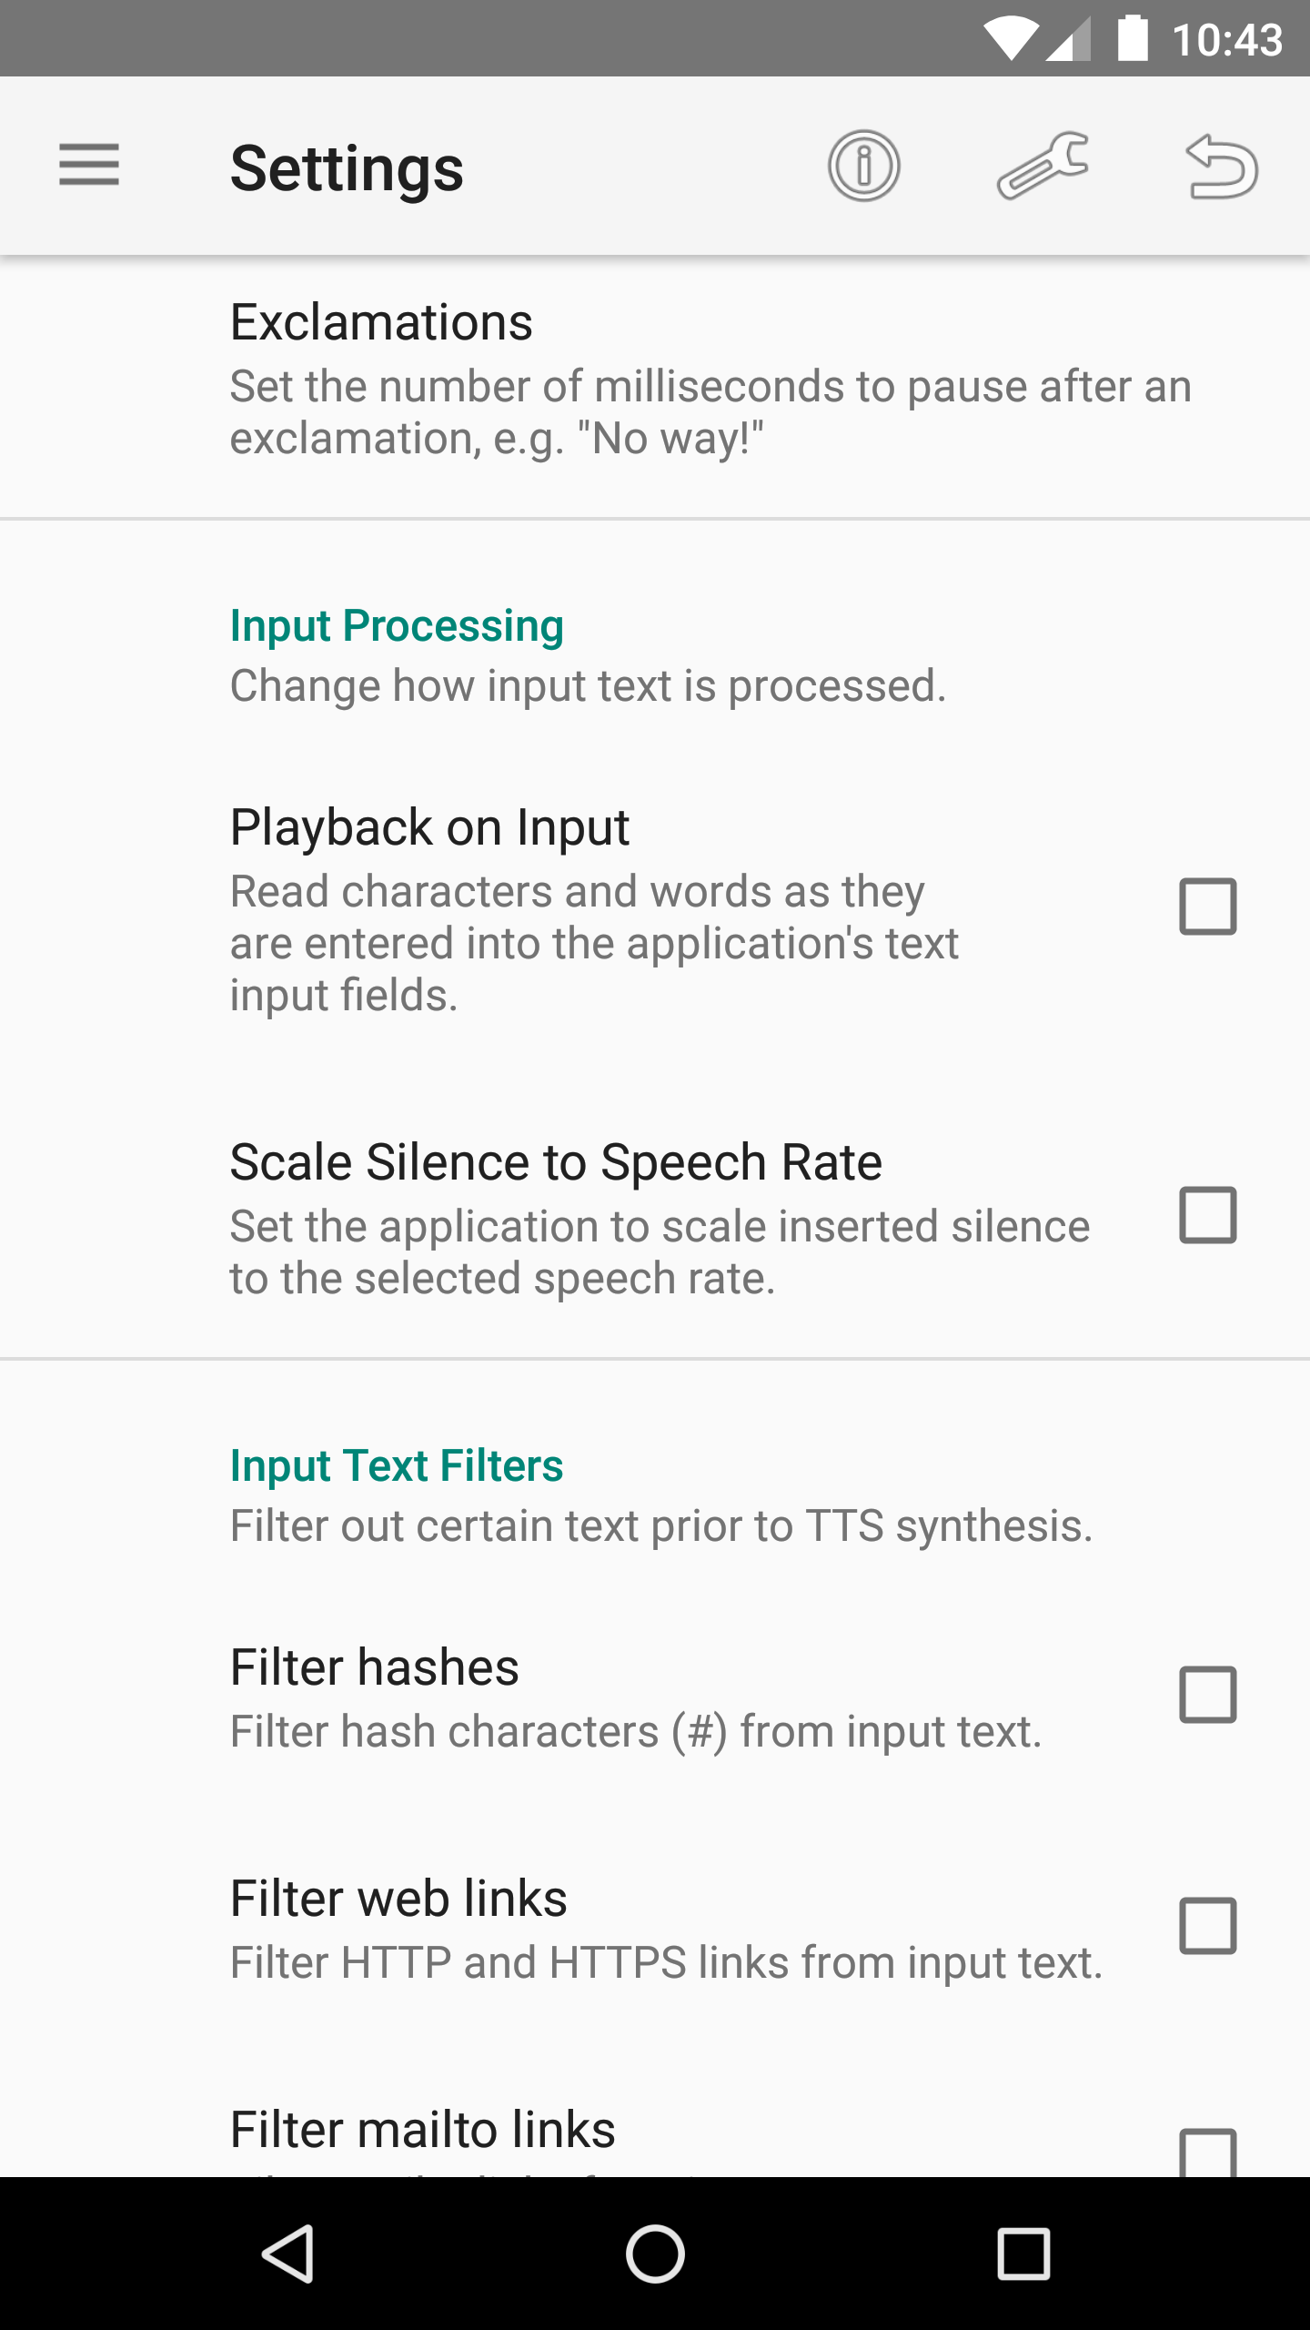Check the Filter hashes checkbox
This screenshot has height=2330, width=1310.
(x=1207, y=1695)
